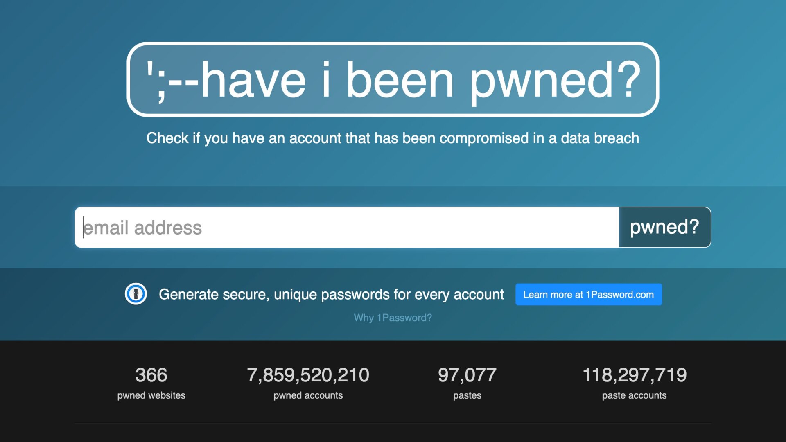This screenshot has height=442, width=786.
Task: Click the ';-- symbols in the logo
Action: pyautogui.click(x=172, y=80)
